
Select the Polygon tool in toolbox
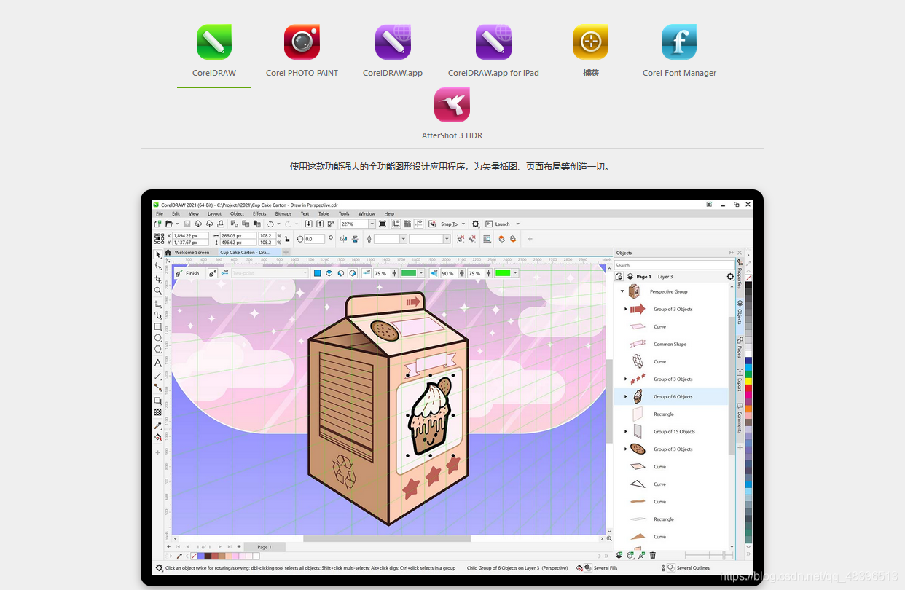point(157,349)
